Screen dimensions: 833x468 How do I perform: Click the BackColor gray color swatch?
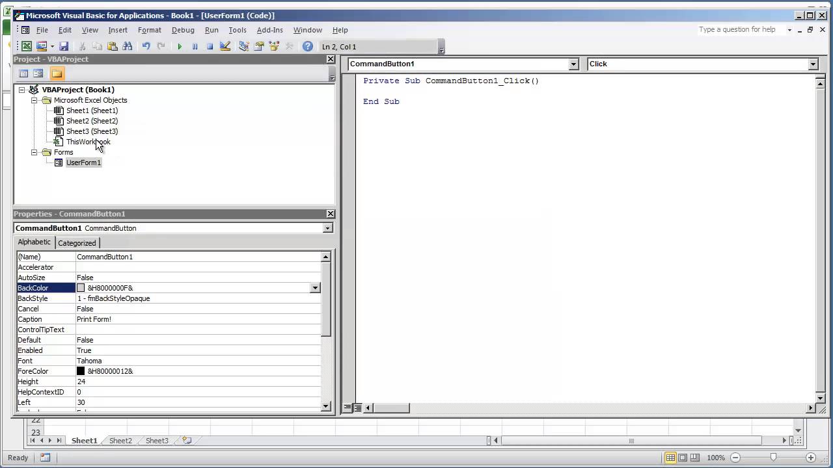click(x=81, y=288)
